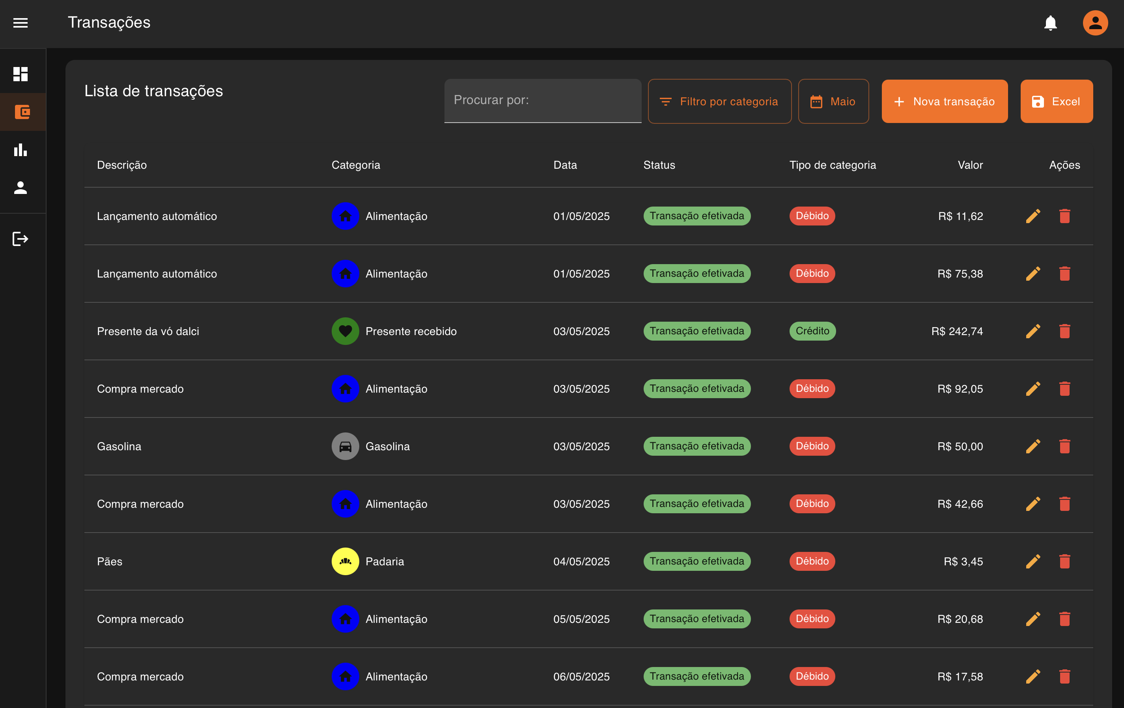Open Filtro por categoria dropdown
The image size is (1124, 708).
click(x=719, y=101)
